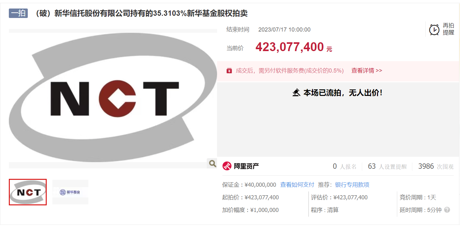Click the 阿里资产 logo icon
460x229 pixels.
(x=227, y=166)
